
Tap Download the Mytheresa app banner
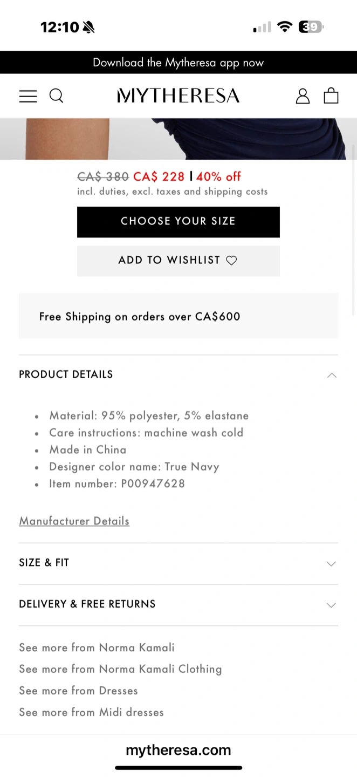pyautogui.click(x=178, y=63)
